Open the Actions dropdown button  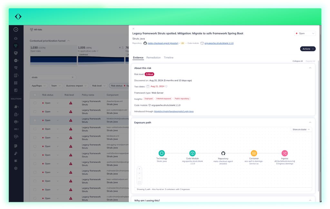pos(308,49)
